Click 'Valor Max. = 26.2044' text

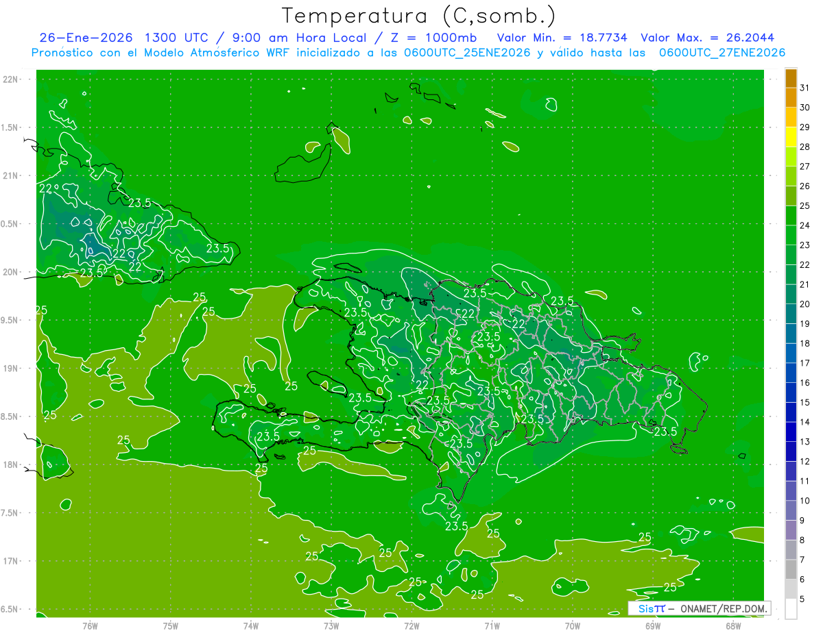coord(707,38)
